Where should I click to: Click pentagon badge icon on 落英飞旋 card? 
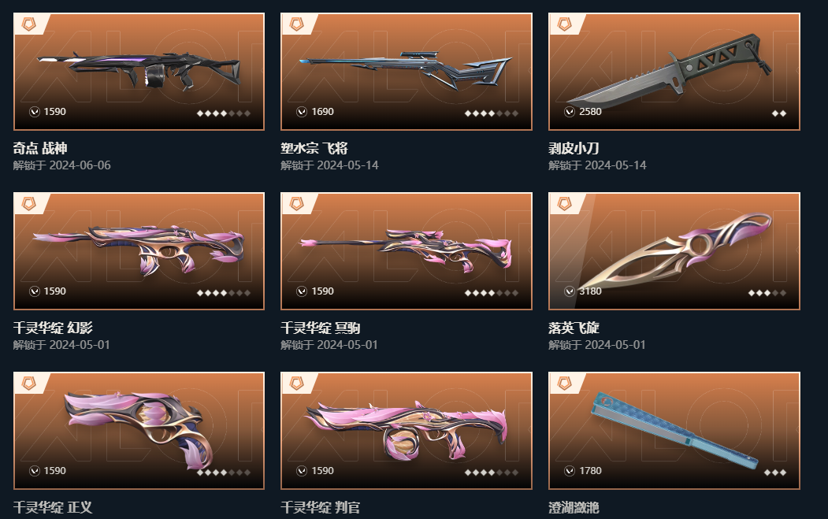coord(564,204)
